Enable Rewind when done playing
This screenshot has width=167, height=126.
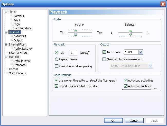click(57, 66)
